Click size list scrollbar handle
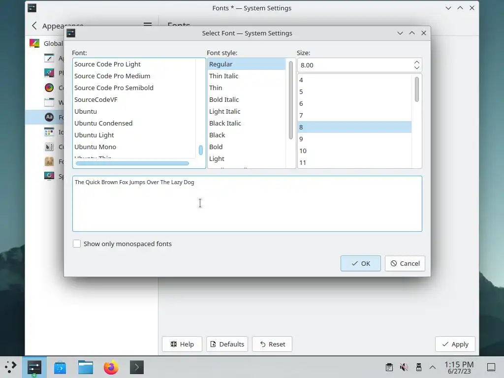The height and width of the screenshot is (378, 504). tap(416, 89)
